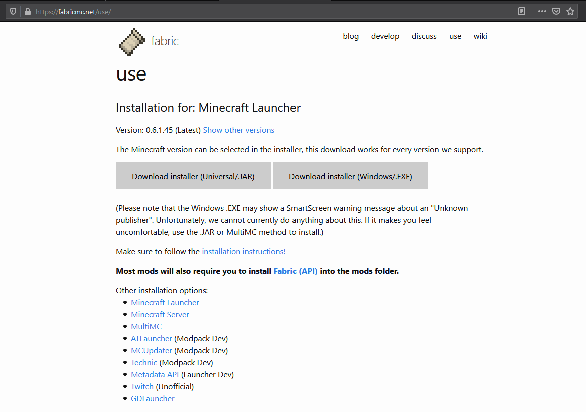Screen dimensions: 586x412
Task: Go to the develop navigation item
Action: click(x=385, y=36)
